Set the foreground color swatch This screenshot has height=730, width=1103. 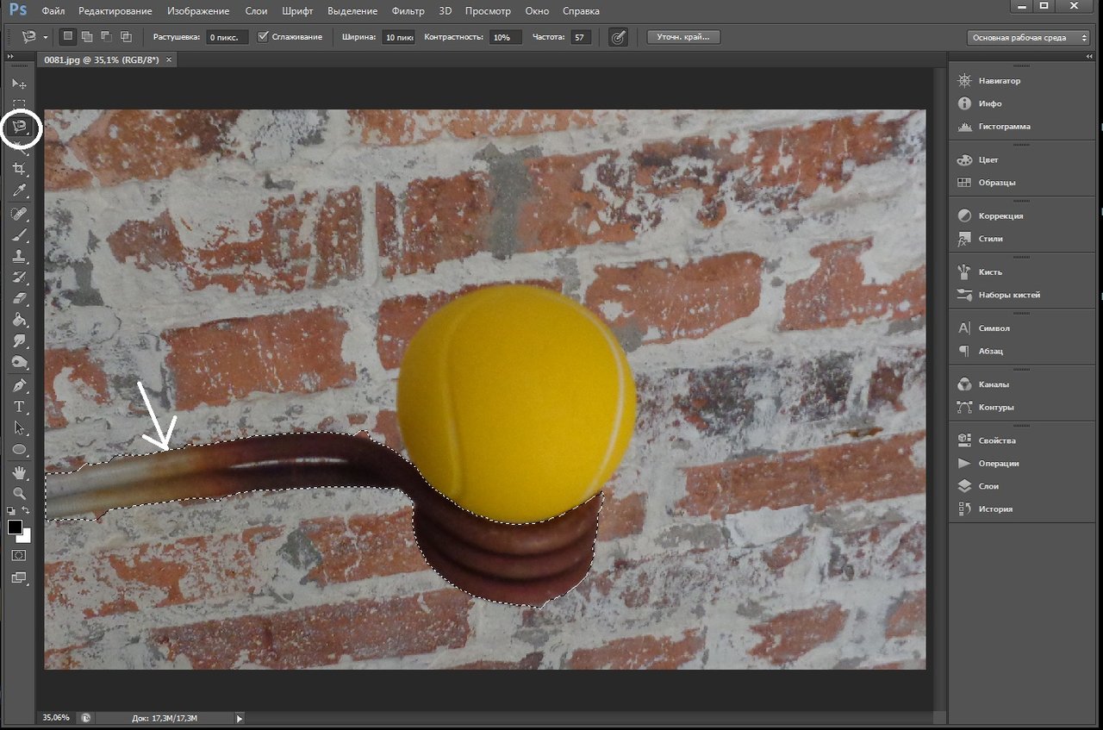point(15,527)
